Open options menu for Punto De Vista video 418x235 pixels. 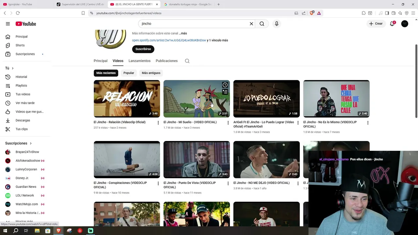pyautogui.click(x=228, y=183)
